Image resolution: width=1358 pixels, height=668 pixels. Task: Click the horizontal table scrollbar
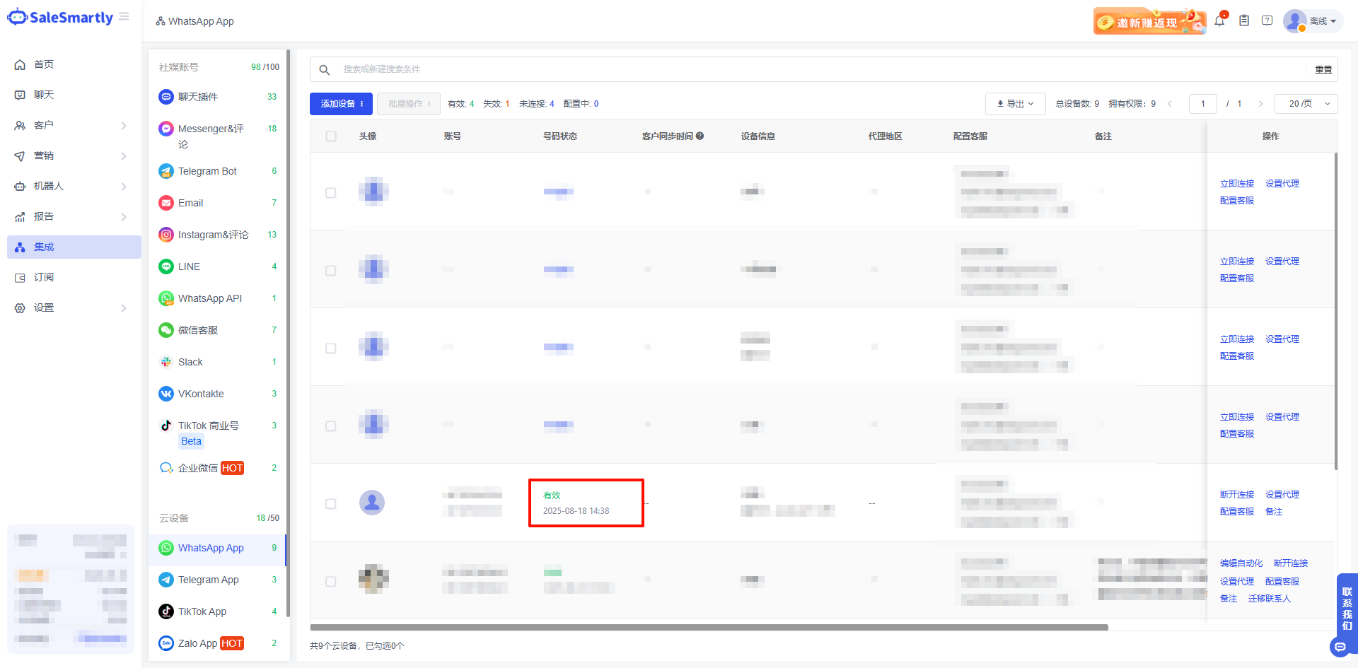(x=709, y=627)
